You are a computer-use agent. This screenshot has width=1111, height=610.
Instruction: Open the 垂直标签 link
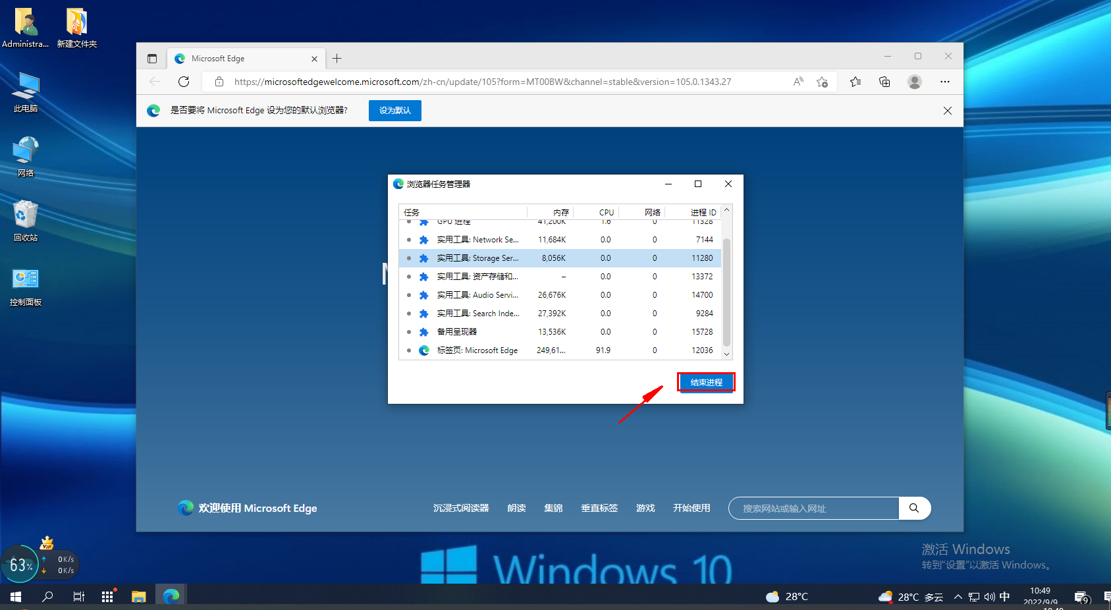pos(599,508)
